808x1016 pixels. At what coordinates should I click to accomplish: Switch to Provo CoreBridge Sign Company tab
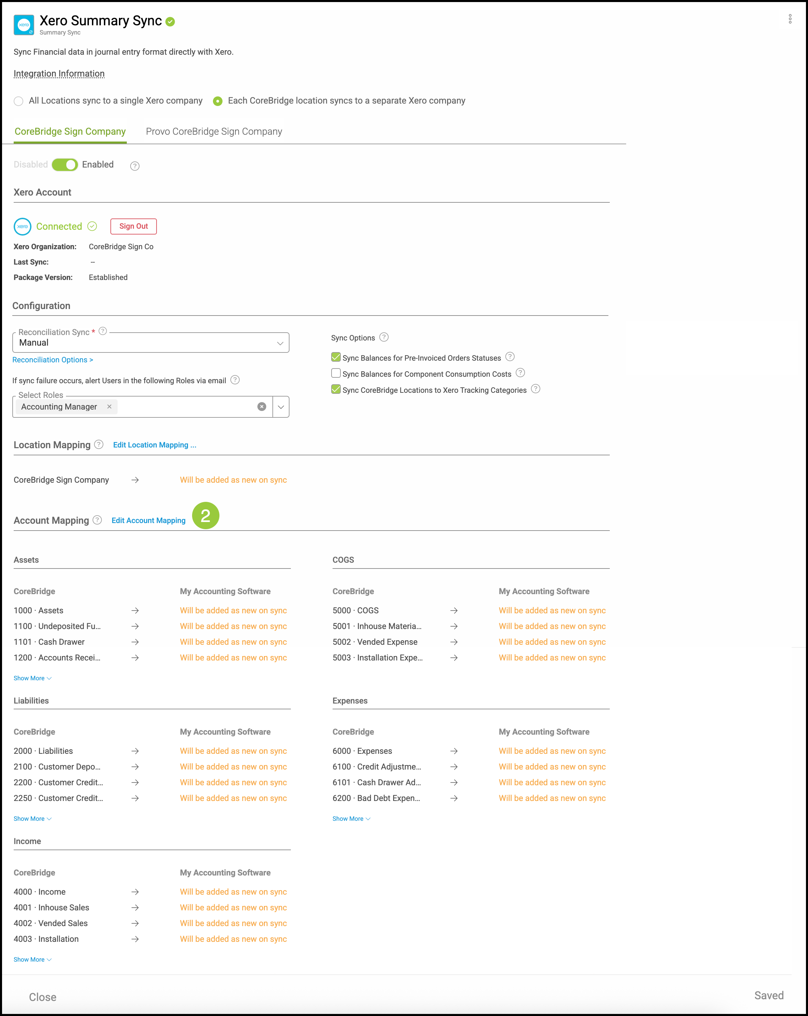pyautogui.click(x=214, y=132)
